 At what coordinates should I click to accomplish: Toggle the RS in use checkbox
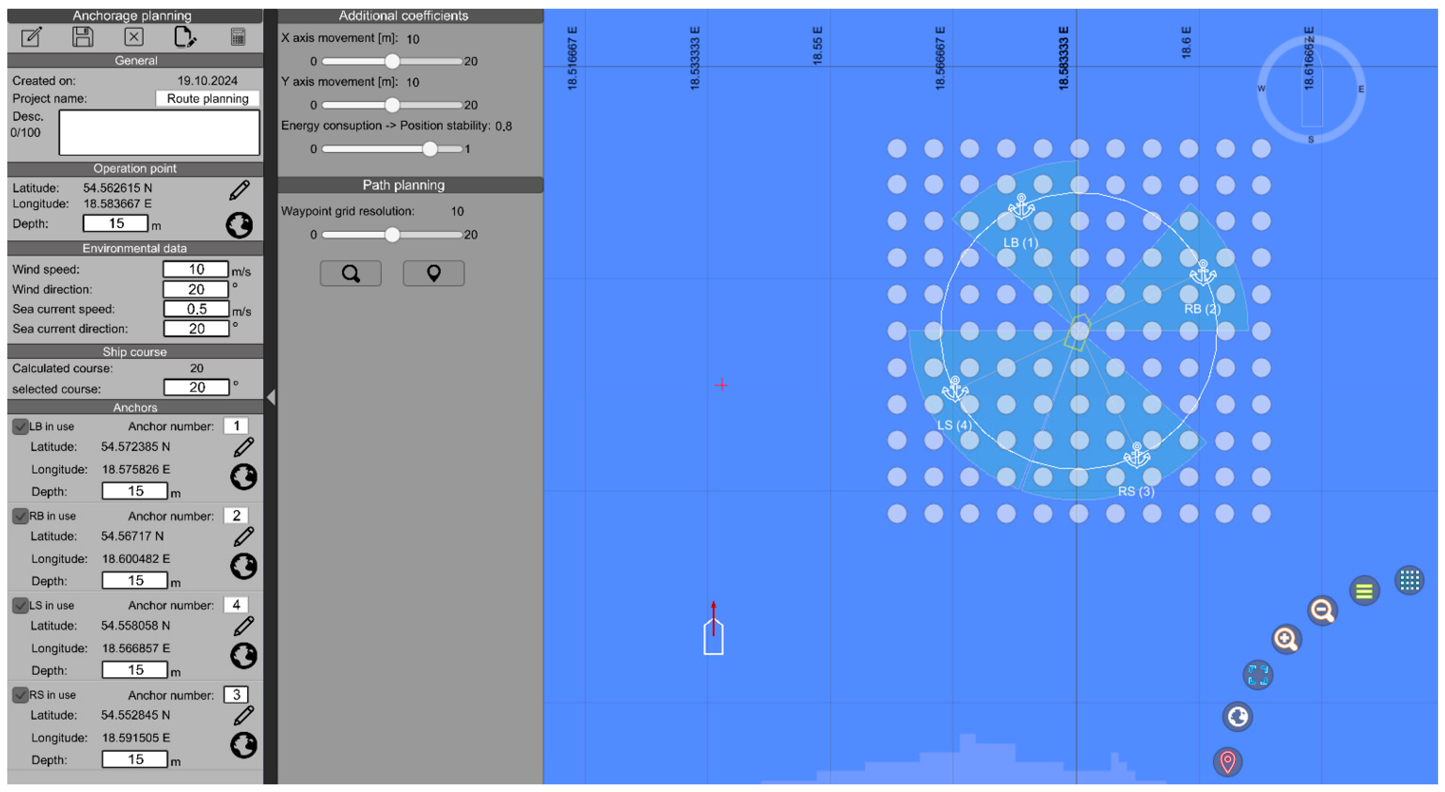[x=21, y=695]
